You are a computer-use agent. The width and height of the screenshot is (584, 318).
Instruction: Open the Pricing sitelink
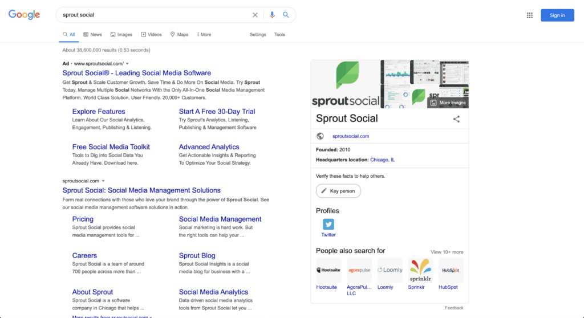pyautogui.click(x=83, y=219)
